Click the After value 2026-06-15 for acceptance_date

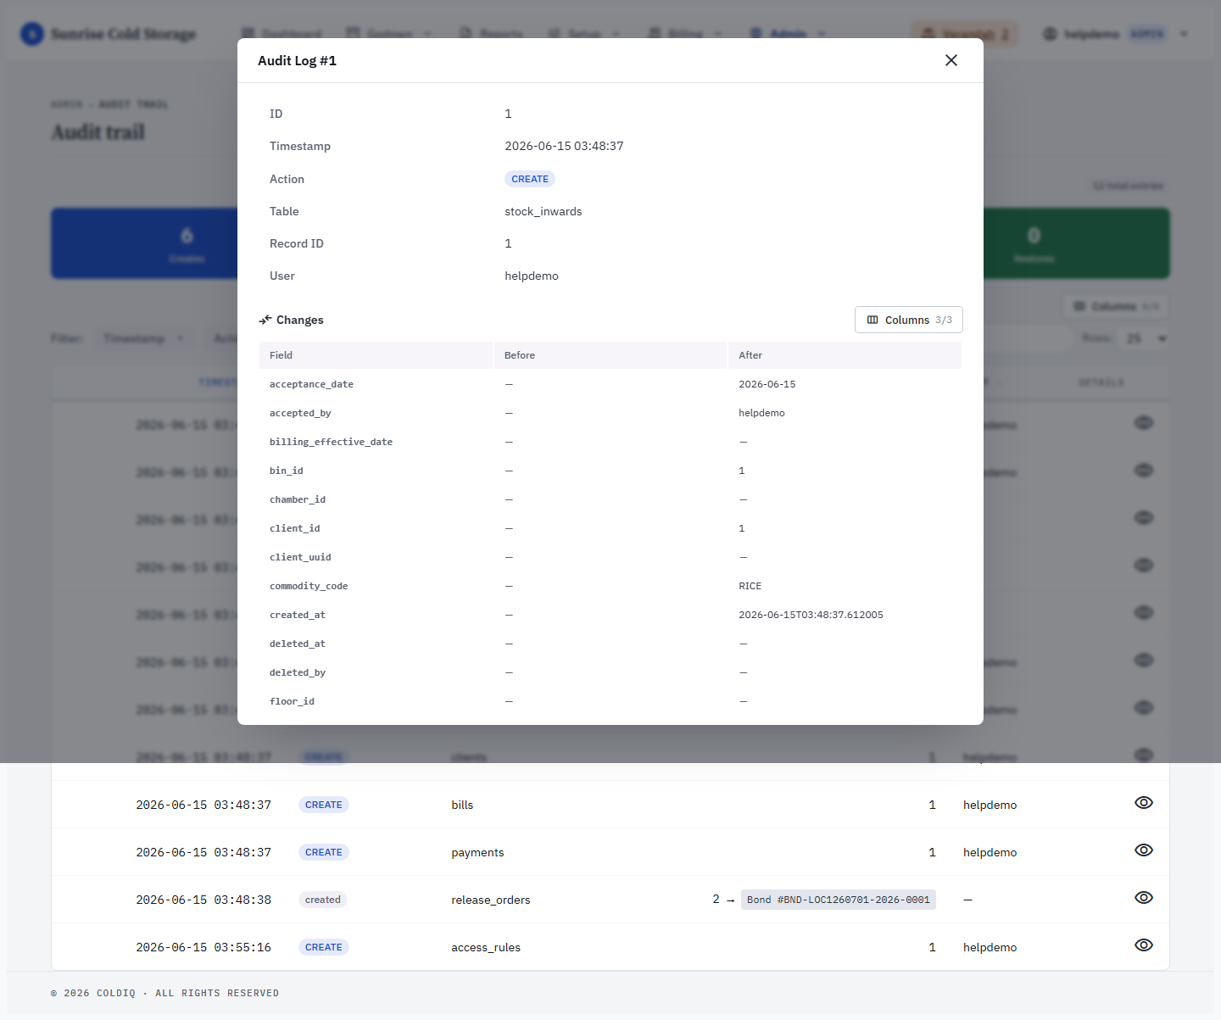tap(767, 384)
